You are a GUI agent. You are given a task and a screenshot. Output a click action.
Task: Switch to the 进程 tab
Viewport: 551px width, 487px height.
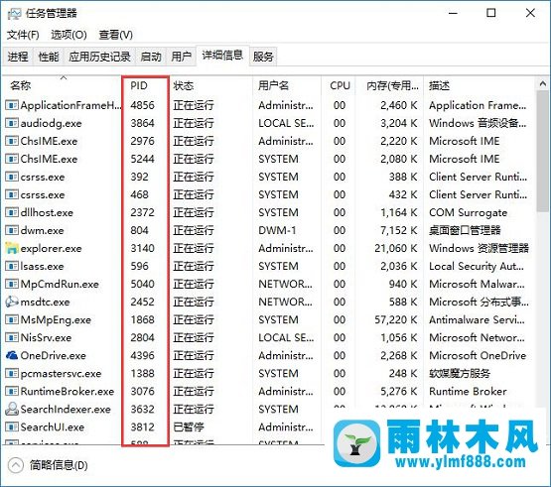click(x=18, y=57)
